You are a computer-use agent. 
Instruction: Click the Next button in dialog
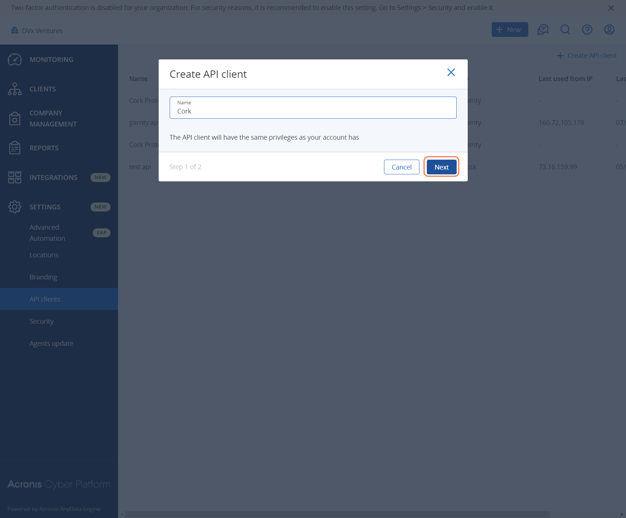click(x=441, y=167)
